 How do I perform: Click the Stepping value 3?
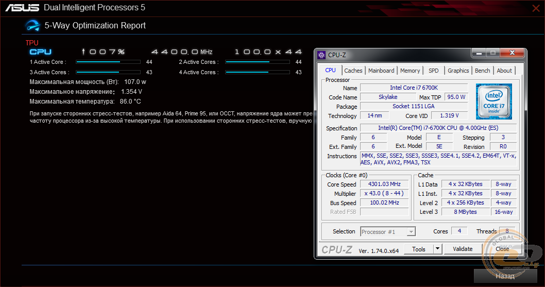point(503,138)
